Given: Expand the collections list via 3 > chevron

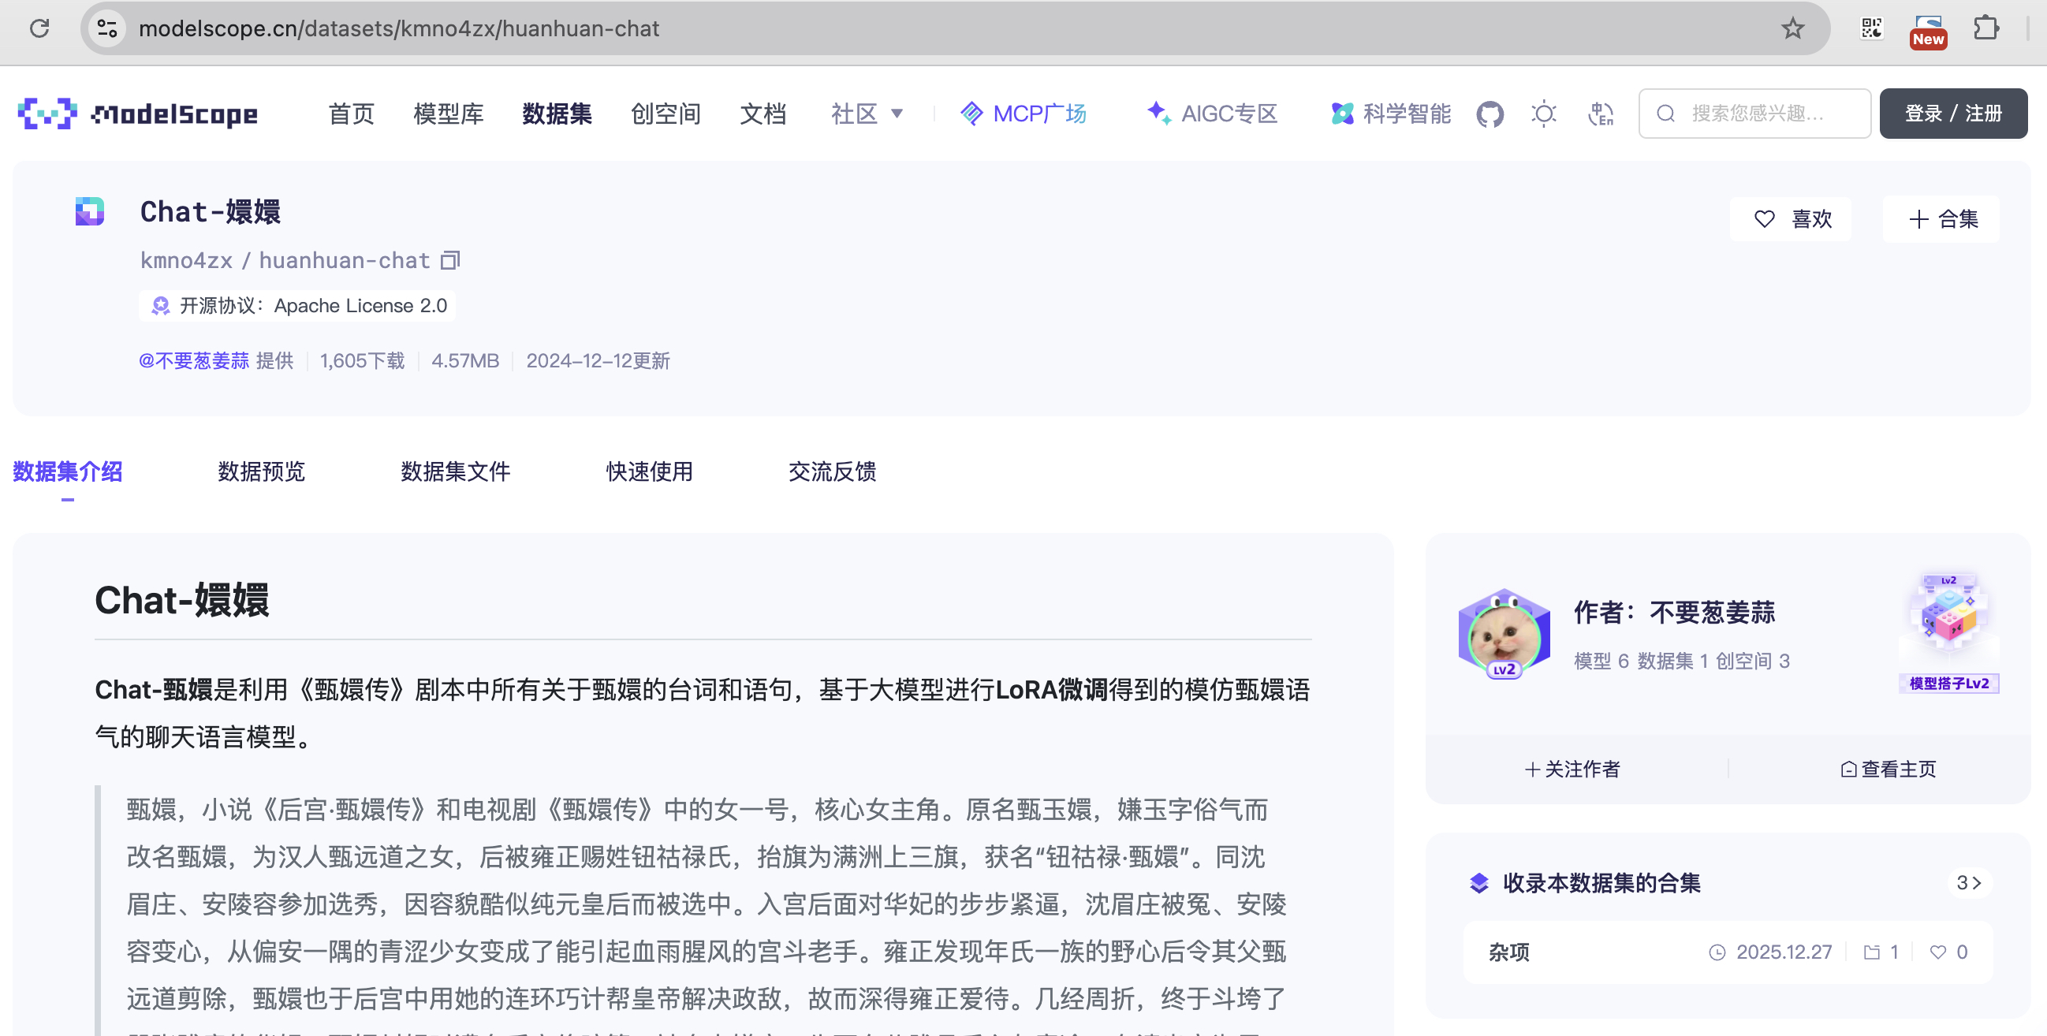Looking at the screenshot, I should [x=1968, y=883].
